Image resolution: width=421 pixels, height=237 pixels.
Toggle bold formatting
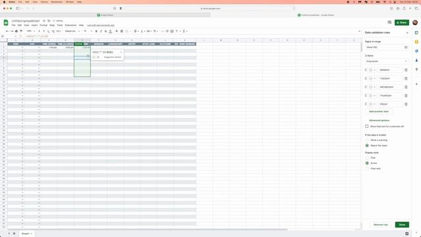96,31
